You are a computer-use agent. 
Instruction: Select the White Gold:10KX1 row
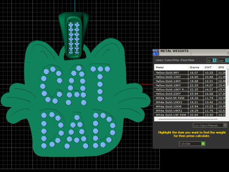coord(190,102)
